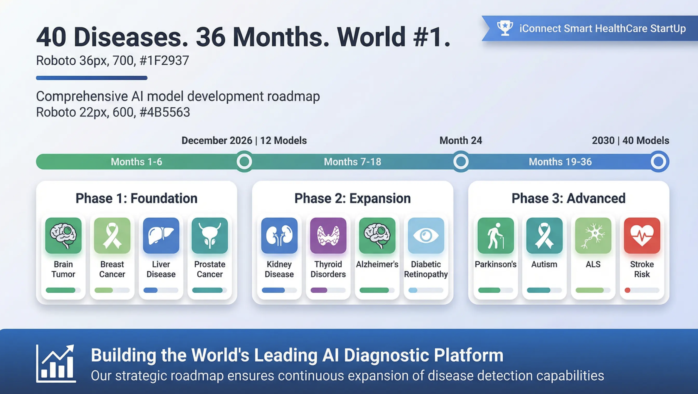Screen dimensions: 698x394
Task: Click the Liver Disease icon
Action: [161, 235]
